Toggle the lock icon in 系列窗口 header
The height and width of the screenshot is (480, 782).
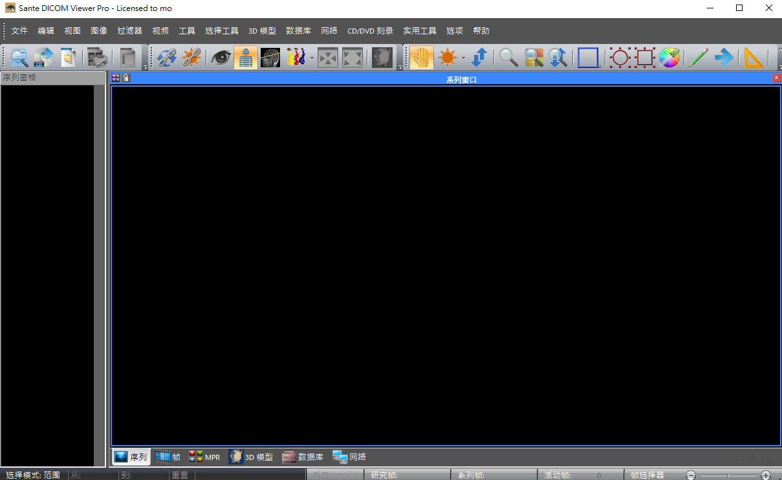click(126, 78)
